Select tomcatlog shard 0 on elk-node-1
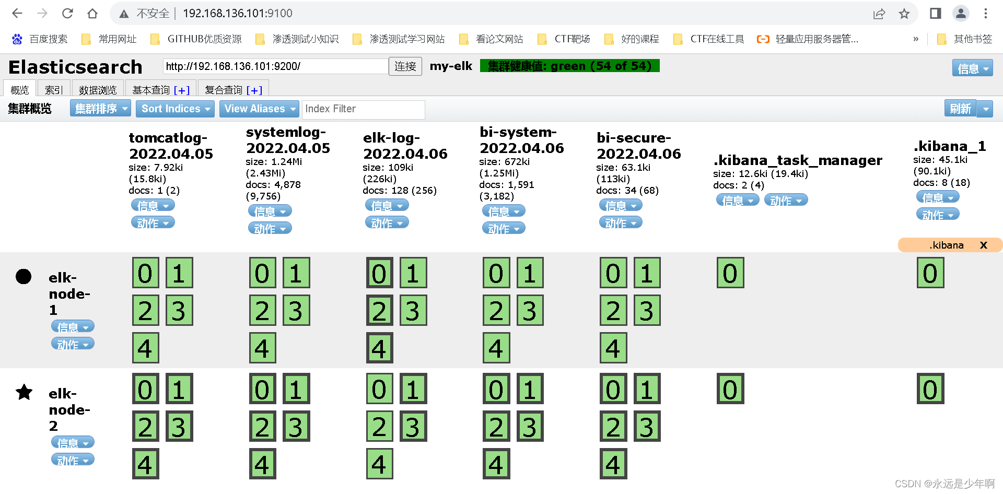This screenshot has height=494, width=1003. point(145,273)
